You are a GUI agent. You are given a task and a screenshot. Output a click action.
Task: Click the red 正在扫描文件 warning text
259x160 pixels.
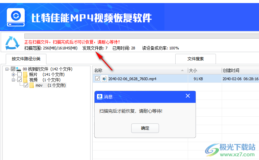(72, 42)
